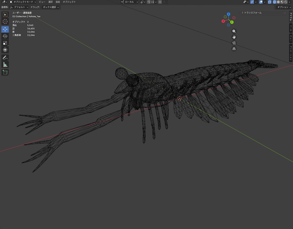Viewport: 293px width, 229px height.
Task: Toggle the viewport gizmo display button
Action: pos(252,2)
